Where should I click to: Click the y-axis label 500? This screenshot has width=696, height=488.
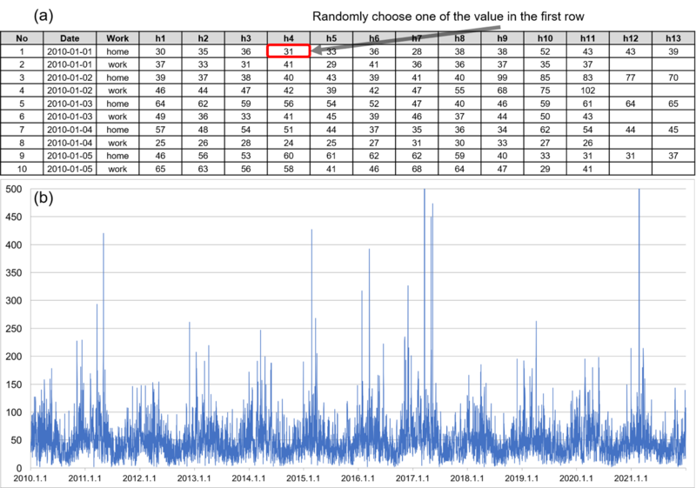point(13,189)
